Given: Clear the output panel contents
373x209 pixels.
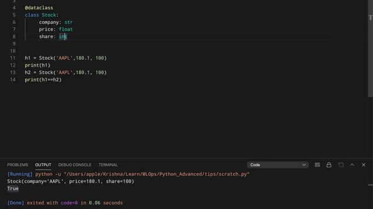Looking at the screenshot, I should point(317,165).
